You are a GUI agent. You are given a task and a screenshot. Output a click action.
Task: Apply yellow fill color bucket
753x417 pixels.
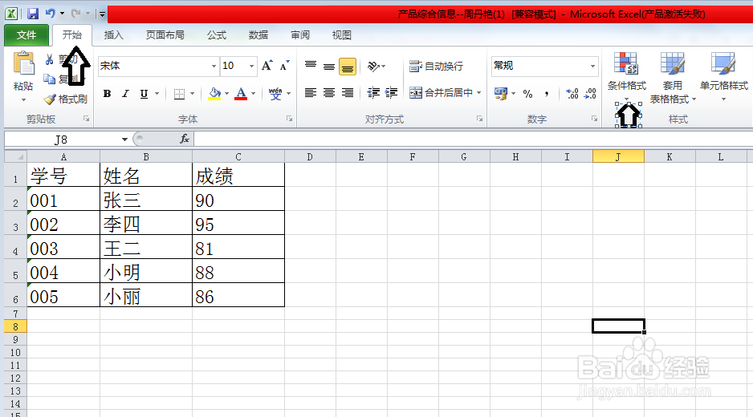(x=214, y=94)
